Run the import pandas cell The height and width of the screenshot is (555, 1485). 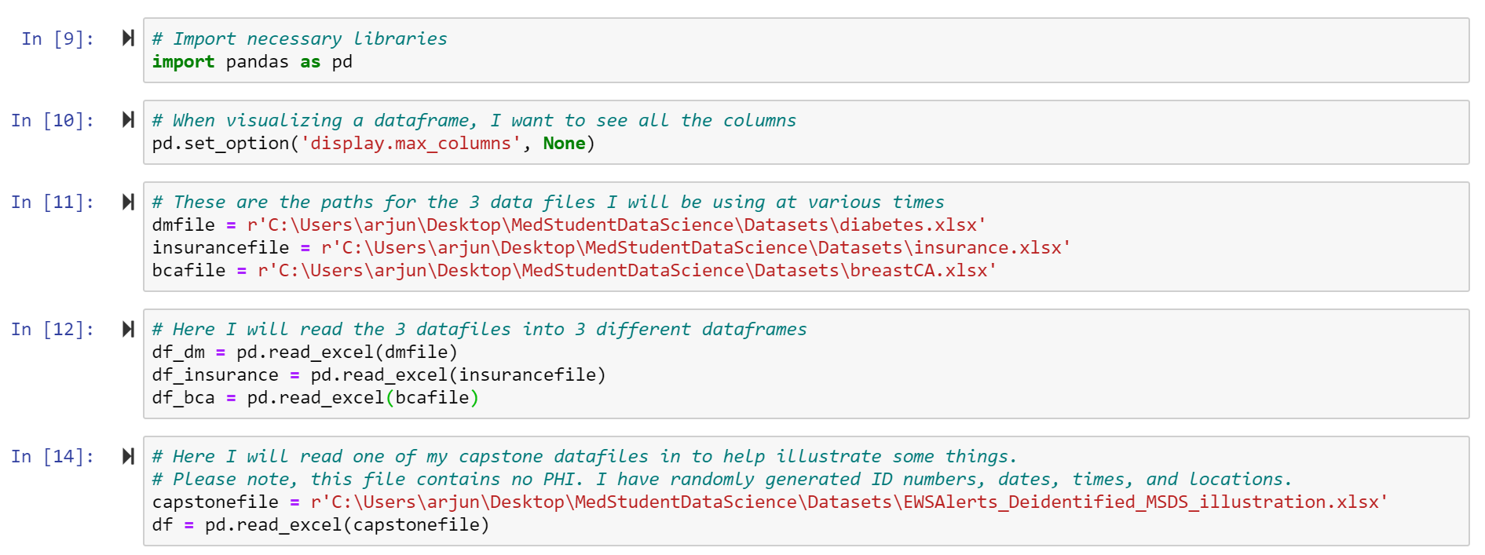[128, 38]
